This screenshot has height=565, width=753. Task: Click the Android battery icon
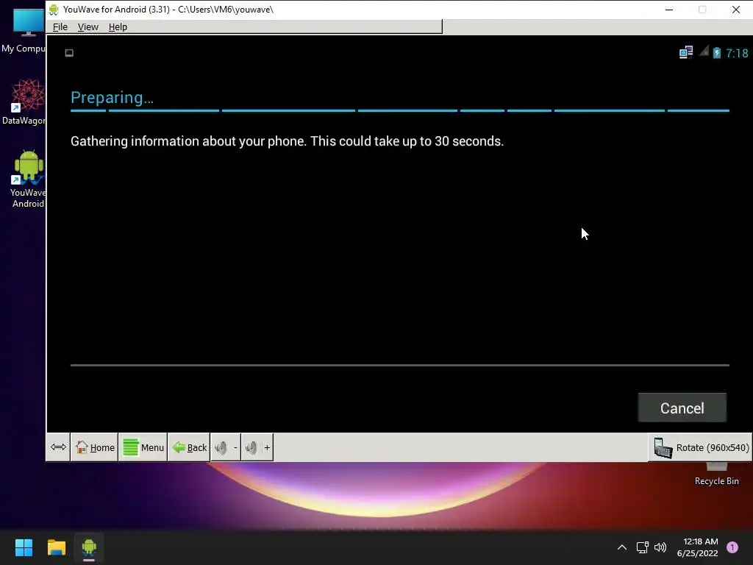pos(716,52)
